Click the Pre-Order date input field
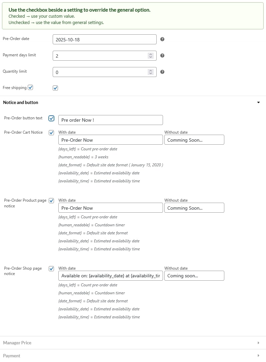The height and width of the screenshot is (362, 266). 104,39
